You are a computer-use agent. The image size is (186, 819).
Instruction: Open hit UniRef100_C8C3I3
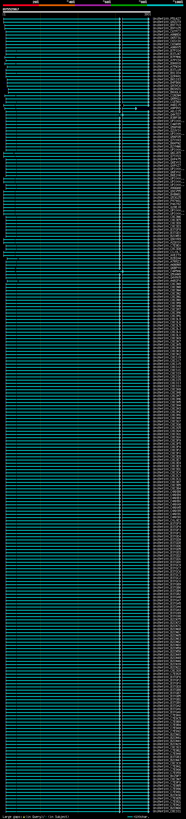click(167, 383)
